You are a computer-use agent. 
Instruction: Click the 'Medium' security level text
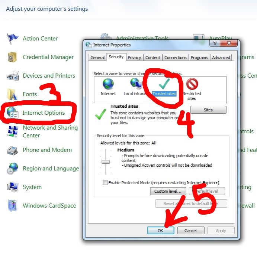pos(126,150)
